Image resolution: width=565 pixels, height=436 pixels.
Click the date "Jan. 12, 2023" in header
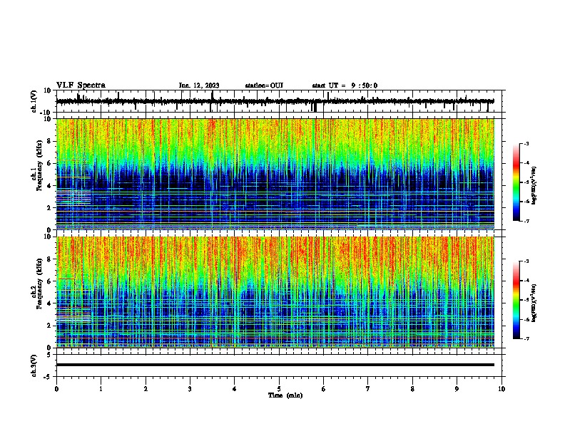(x=199, y=85)
